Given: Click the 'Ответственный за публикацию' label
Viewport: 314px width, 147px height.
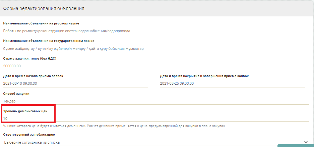Looking at the screenshot, I should click(29, 135).
